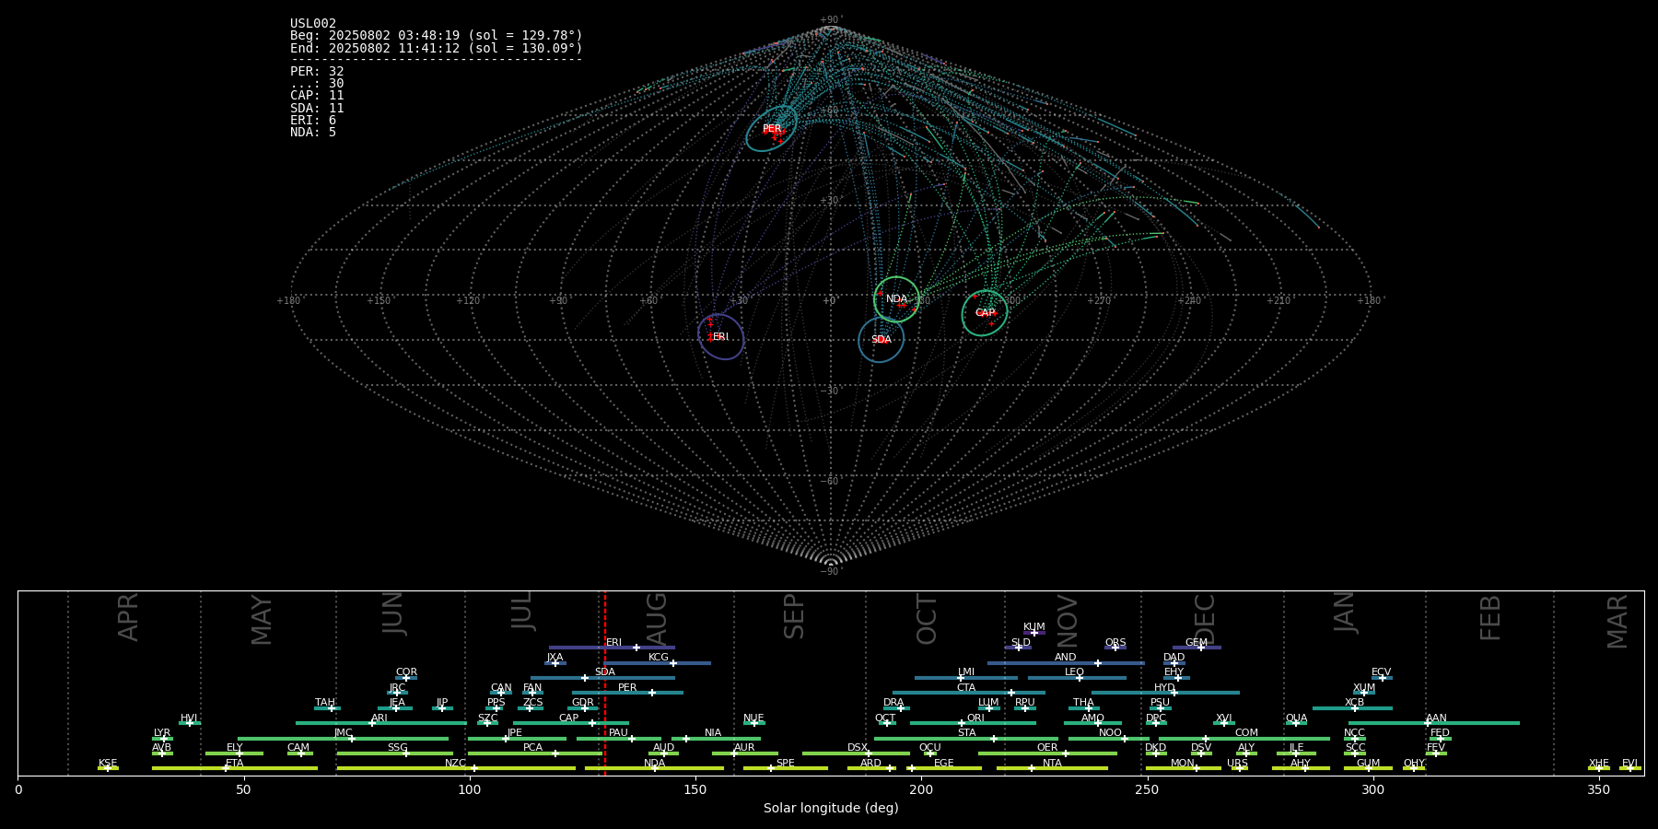Click the CTA shower bar label in the timeline
The height and width of the screenshot is (829, 1658).
966,688
